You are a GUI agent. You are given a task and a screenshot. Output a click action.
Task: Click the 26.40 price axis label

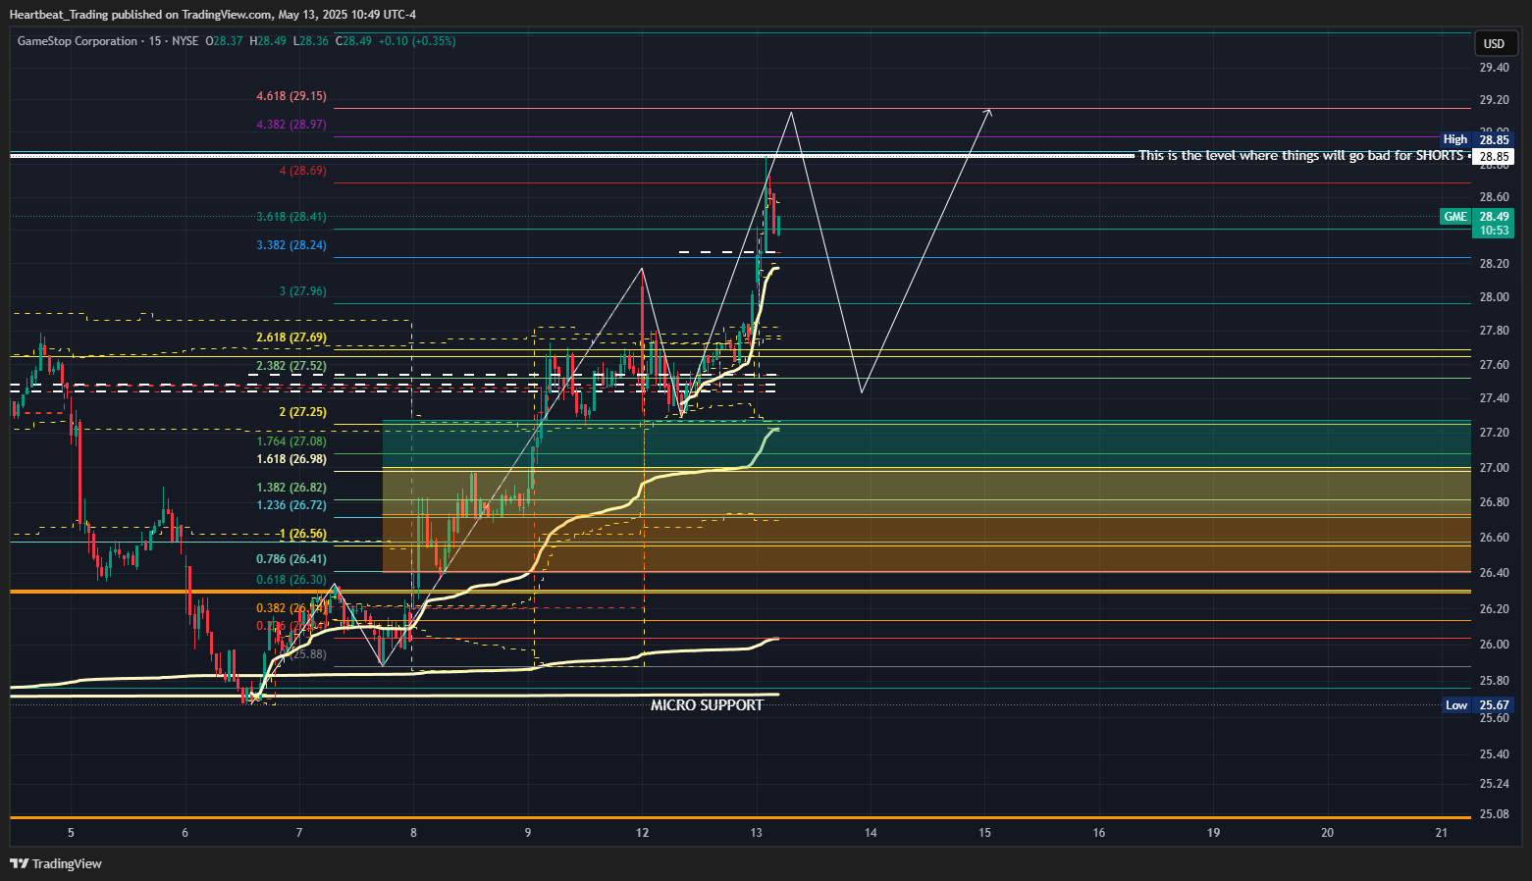click(x=1494, y=573)
